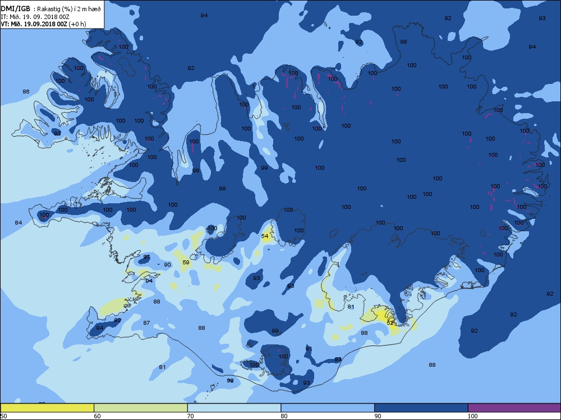Viewport: 561px width, 420px height.
Task: Click the medium blue 80–90 legend swatch
Action: pos(328,408)
